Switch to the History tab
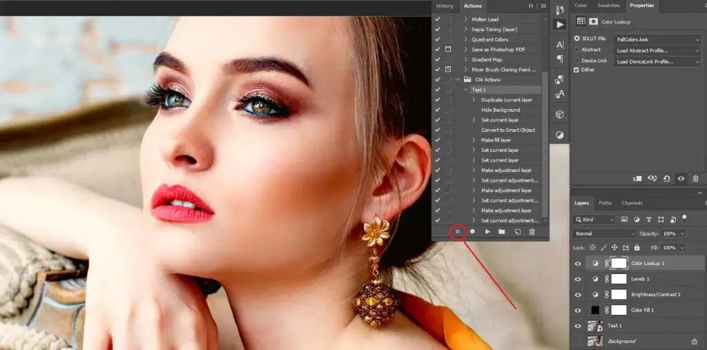 445,6
